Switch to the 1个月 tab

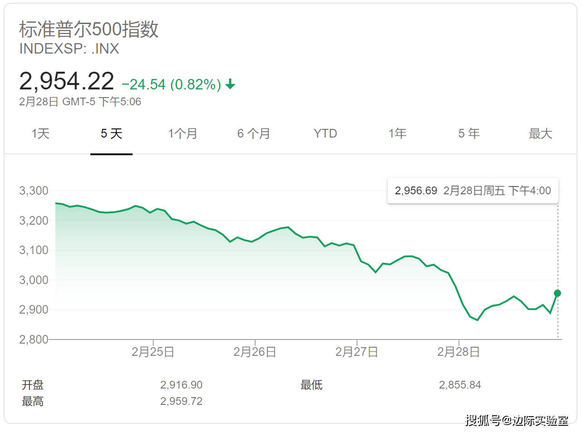click(x=182, y=133)
